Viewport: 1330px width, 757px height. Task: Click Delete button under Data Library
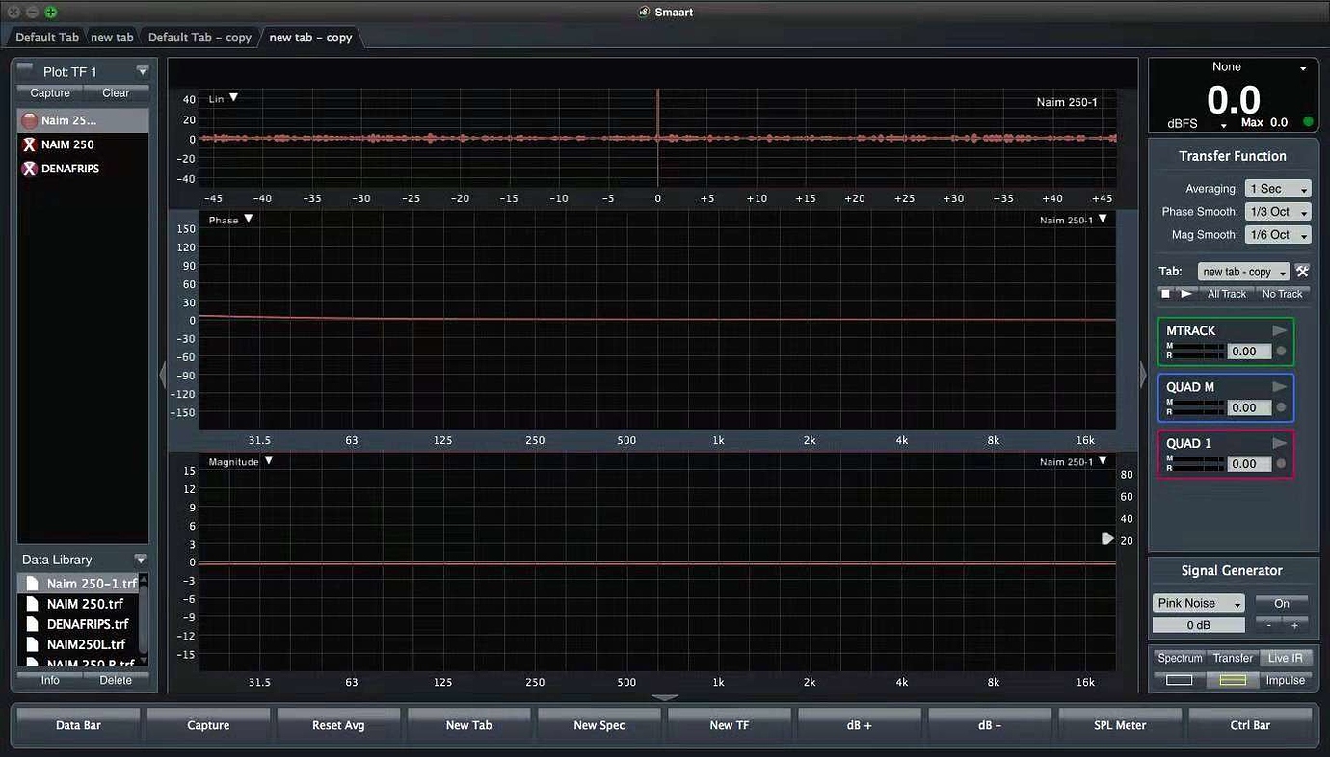click(x=116, y=680)
